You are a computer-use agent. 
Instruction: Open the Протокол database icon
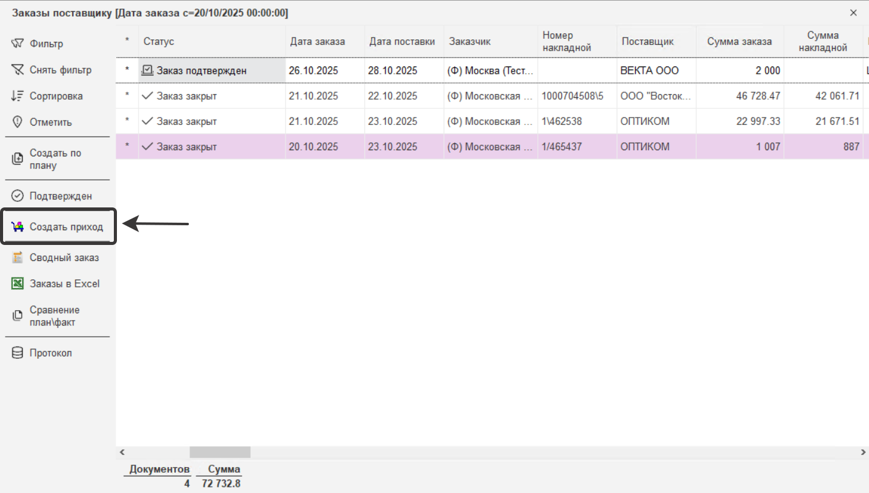click(x=18, y=353)
